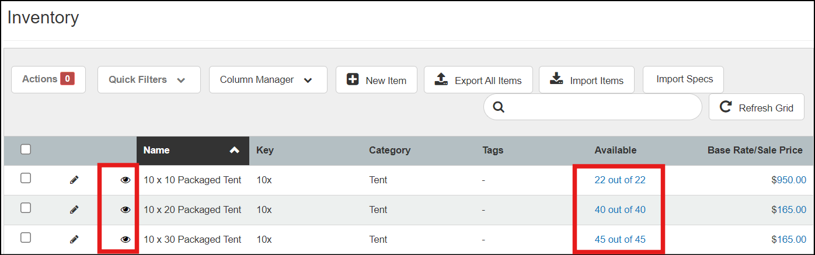Open the Actions menu
The height and width of the screenshot is (255, 815).
48,79
